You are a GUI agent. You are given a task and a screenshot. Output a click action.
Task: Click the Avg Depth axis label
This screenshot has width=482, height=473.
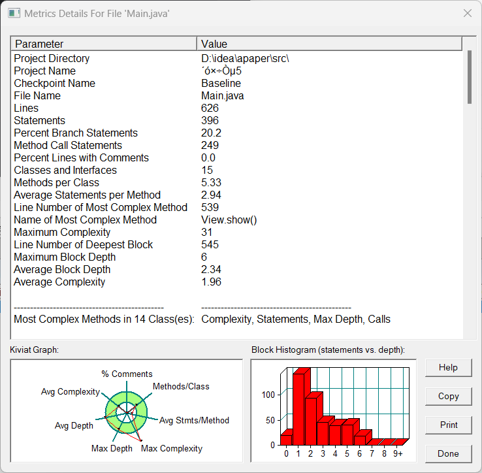coord(74,426)
